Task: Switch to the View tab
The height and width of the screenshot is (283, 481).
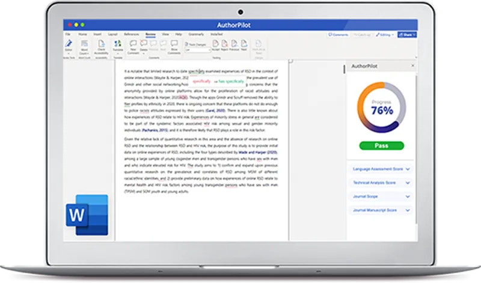Action: [165, 34]
